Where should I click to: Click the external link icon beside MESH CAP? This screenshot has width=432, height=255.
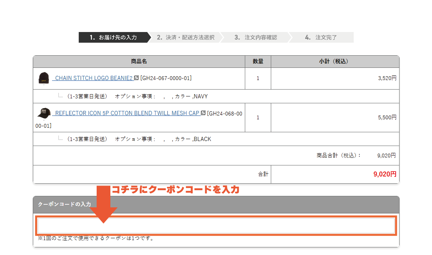point(203,113)
